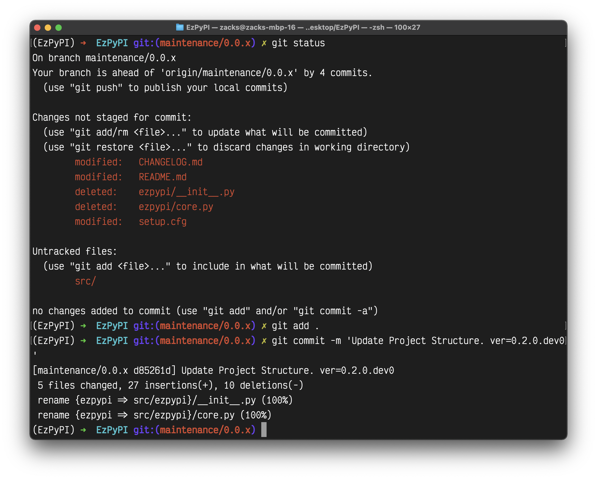Click README.md in modified list
Screen dimensions: 597x479
click(x=163, y=177)
